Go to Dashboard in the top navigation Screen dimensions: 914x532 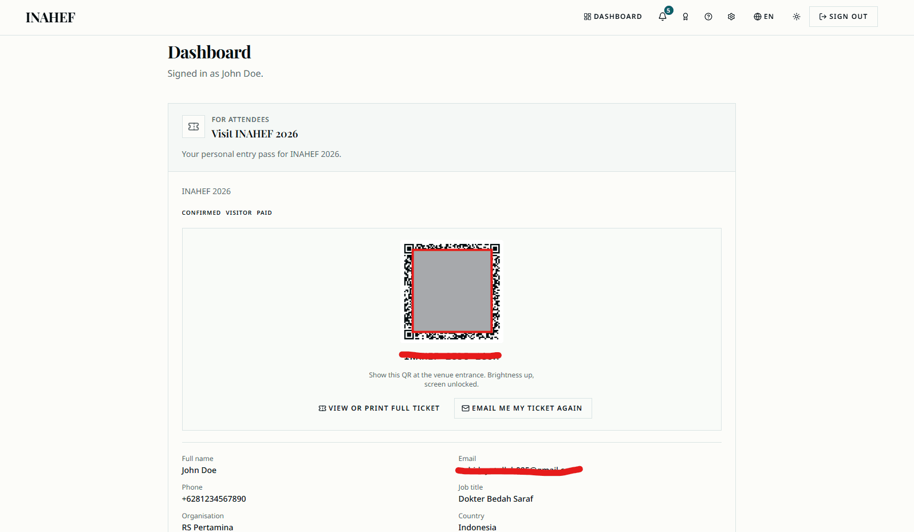(613, 17)
